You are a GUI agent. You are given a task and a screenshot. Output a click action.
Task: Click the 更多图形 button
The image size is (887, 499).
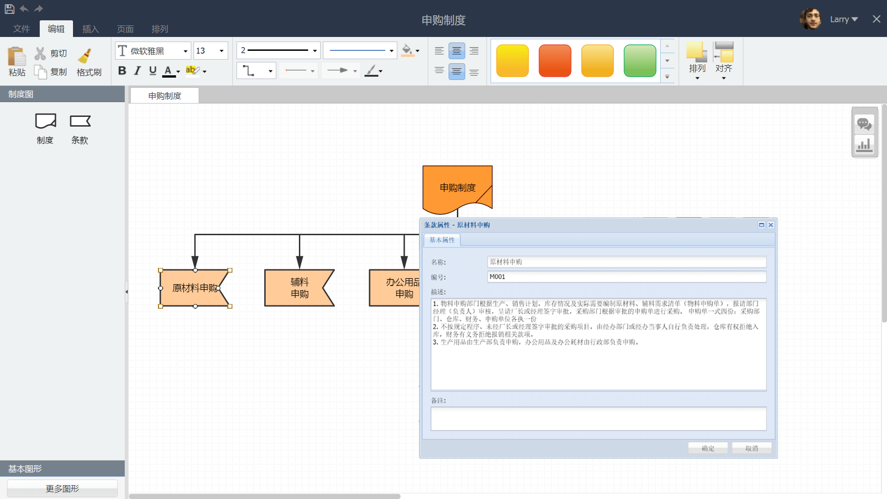62,488
